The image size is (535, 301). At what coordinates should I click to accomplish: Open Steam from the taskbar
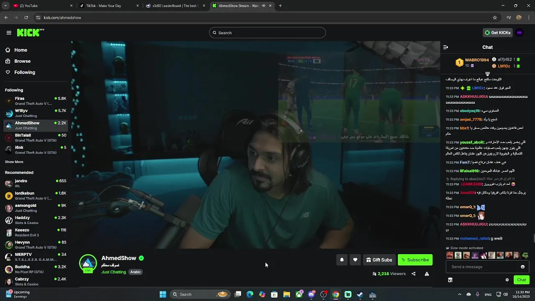click(360, 294)
